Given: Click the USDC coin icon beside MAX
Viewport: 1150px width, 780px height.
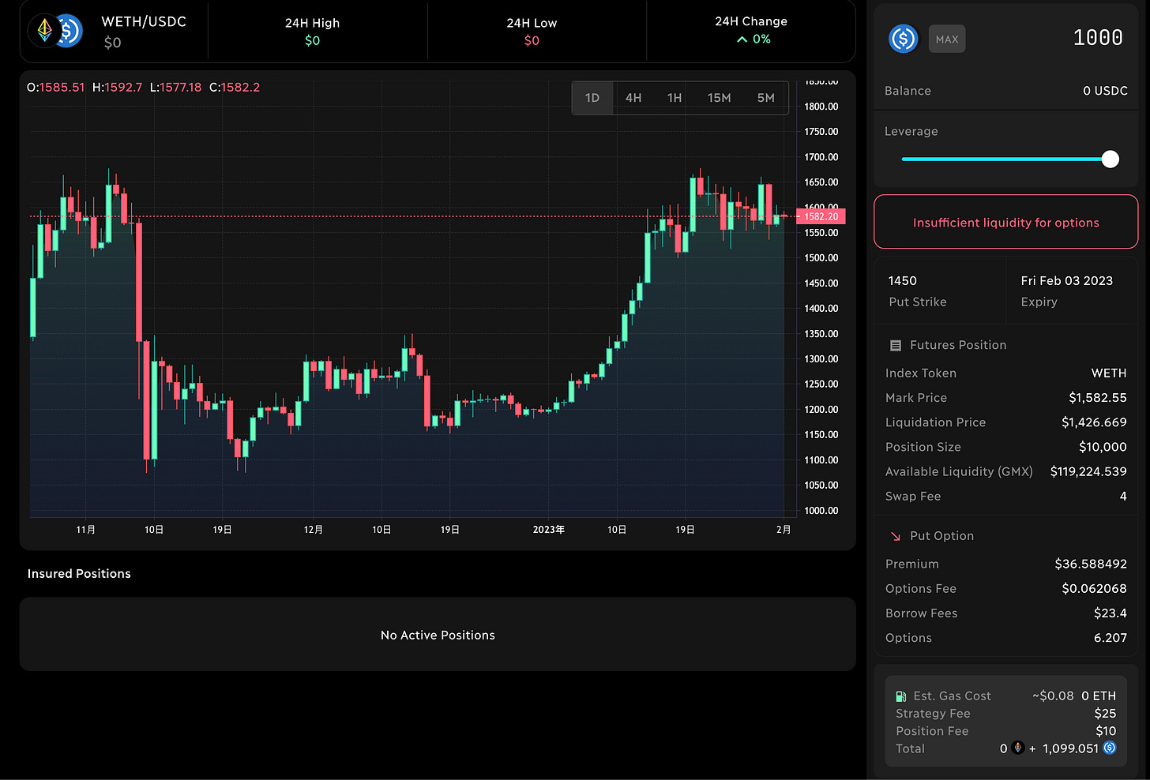Looking at the screenshot, I should pos(903,39).
